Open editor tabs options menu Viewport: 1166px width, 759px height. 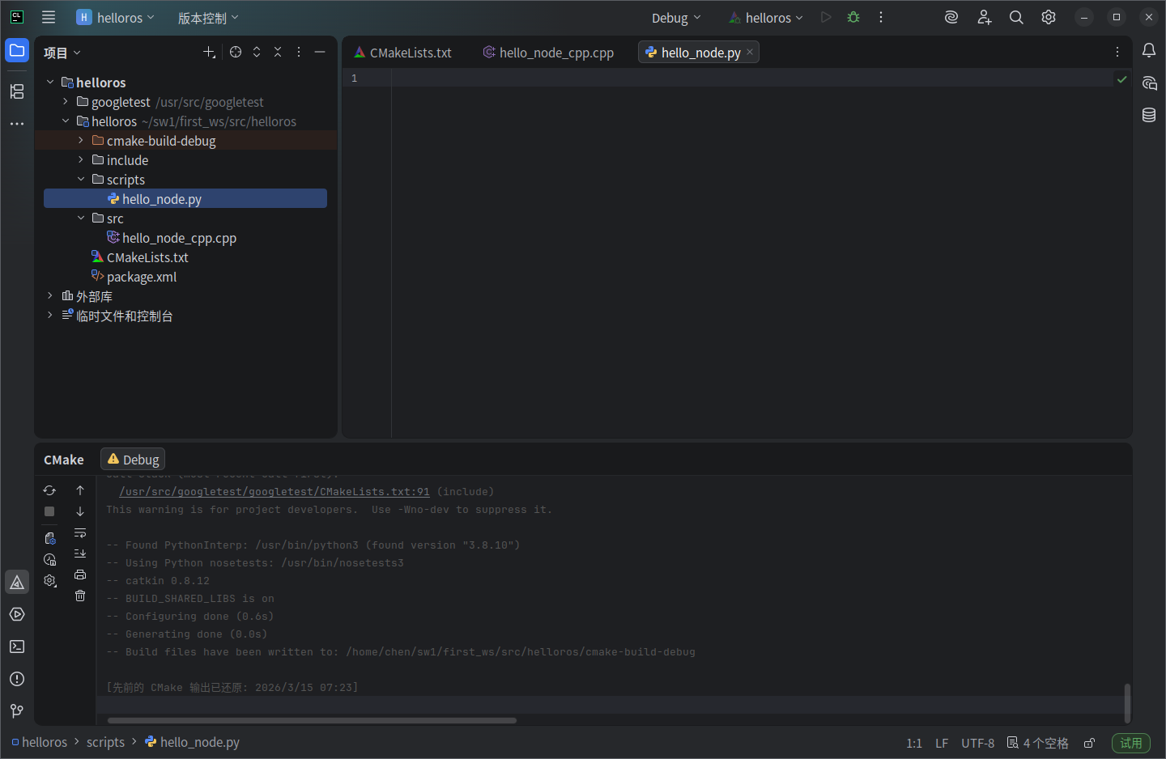(1117, 52)
